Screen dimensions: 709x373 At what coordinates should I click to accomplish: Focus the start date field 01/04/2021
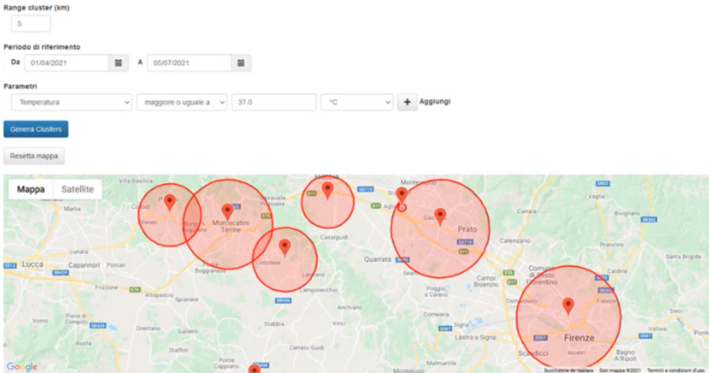tap(66, 63)
